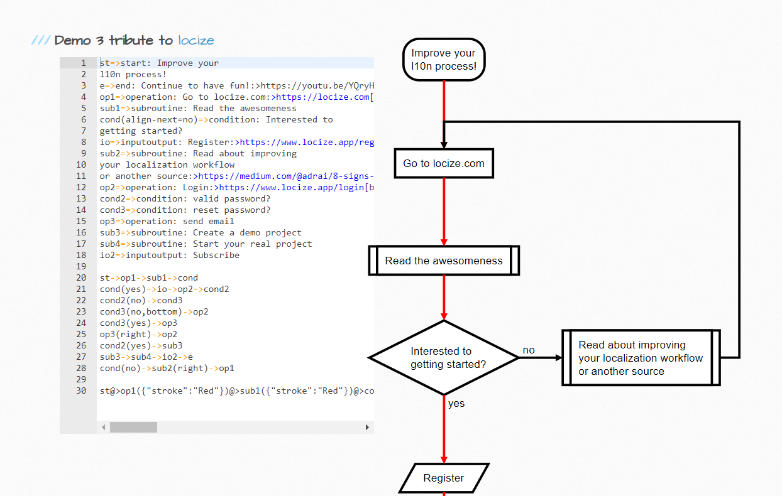Click code line 'op3(right)->op2'

[139, 334]
